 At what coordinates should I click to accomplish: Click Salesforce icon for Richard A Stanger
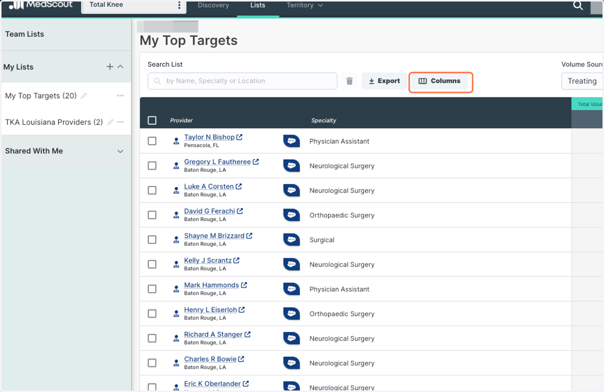291,338
